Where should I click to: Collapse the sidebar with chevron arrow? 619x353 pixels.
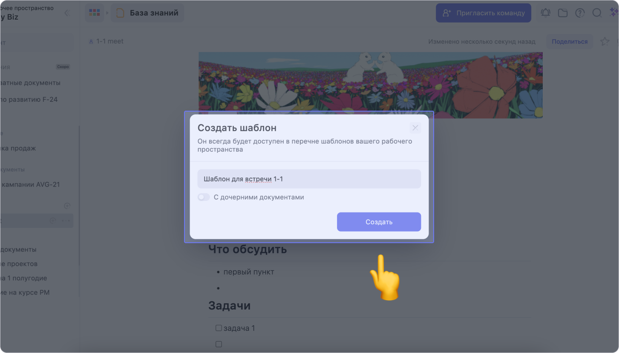[x=66, y=13]
